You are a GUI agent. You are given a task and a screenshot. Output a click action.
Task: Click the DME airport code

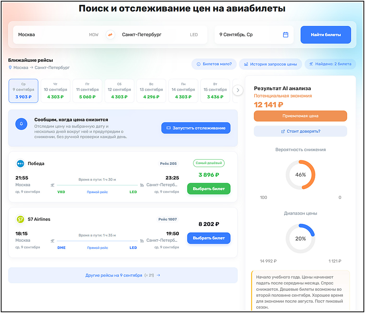[x=62, y=248]
